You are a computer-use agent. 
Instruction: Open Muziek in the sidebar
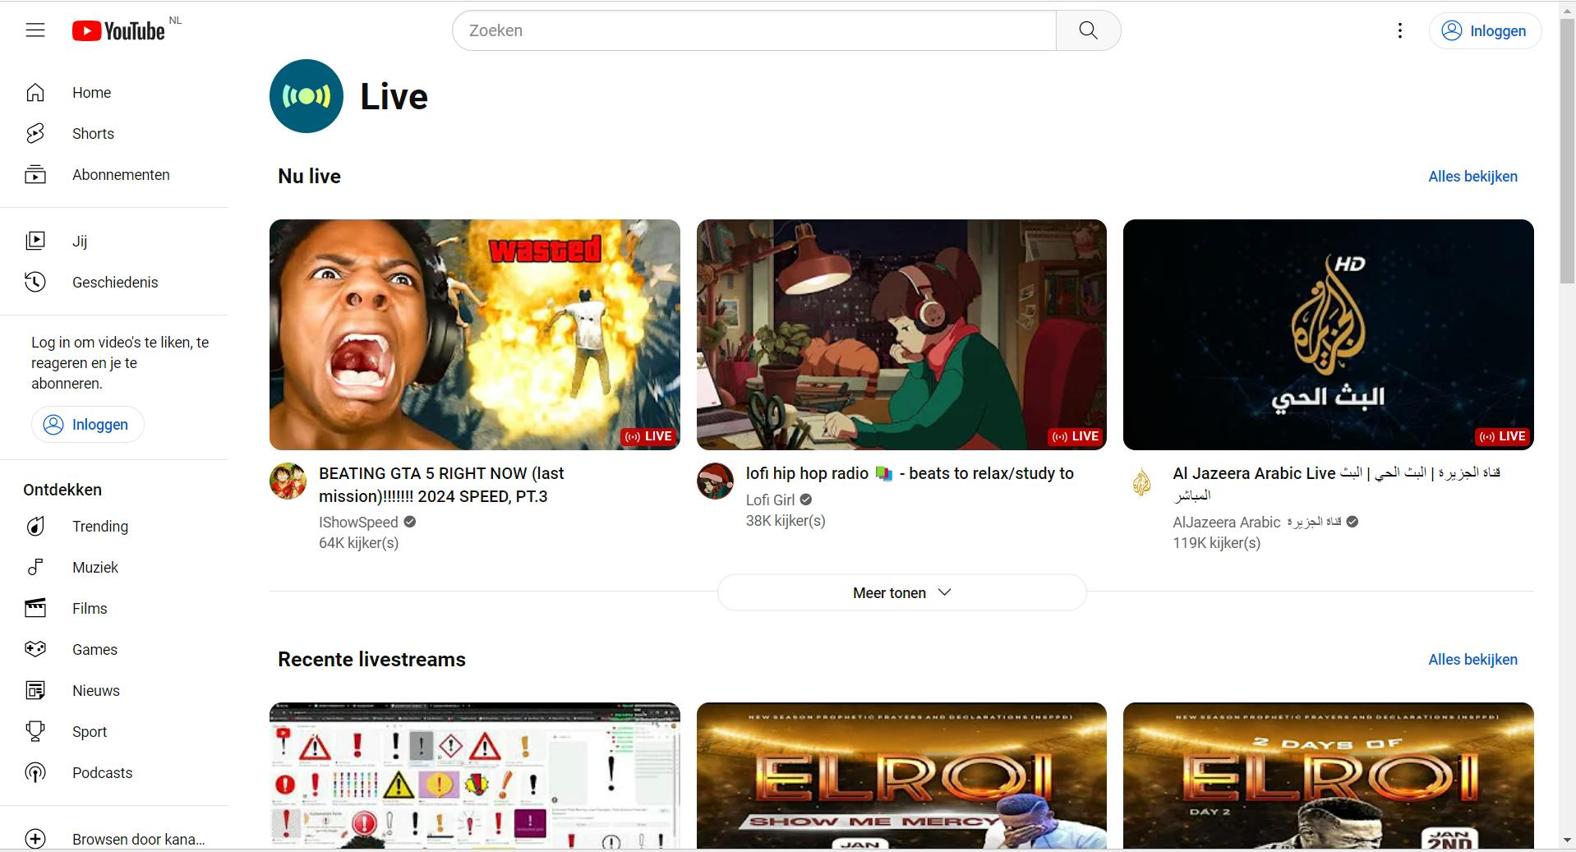(x=114, y=568)
